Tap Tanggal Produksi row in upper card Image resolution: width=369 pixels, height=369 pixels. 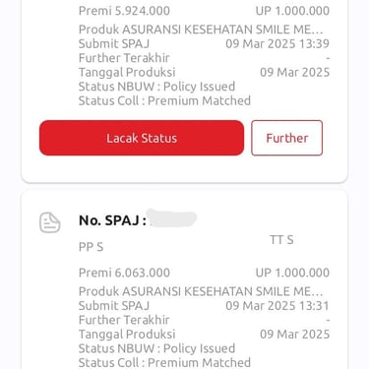[x=204, y=72]
